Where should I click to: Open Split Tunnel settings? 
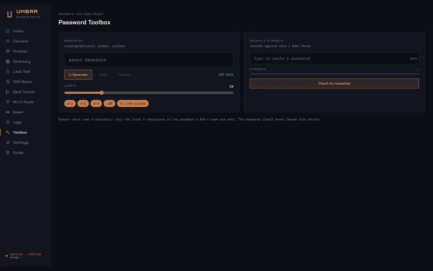[x=25, y=92]
